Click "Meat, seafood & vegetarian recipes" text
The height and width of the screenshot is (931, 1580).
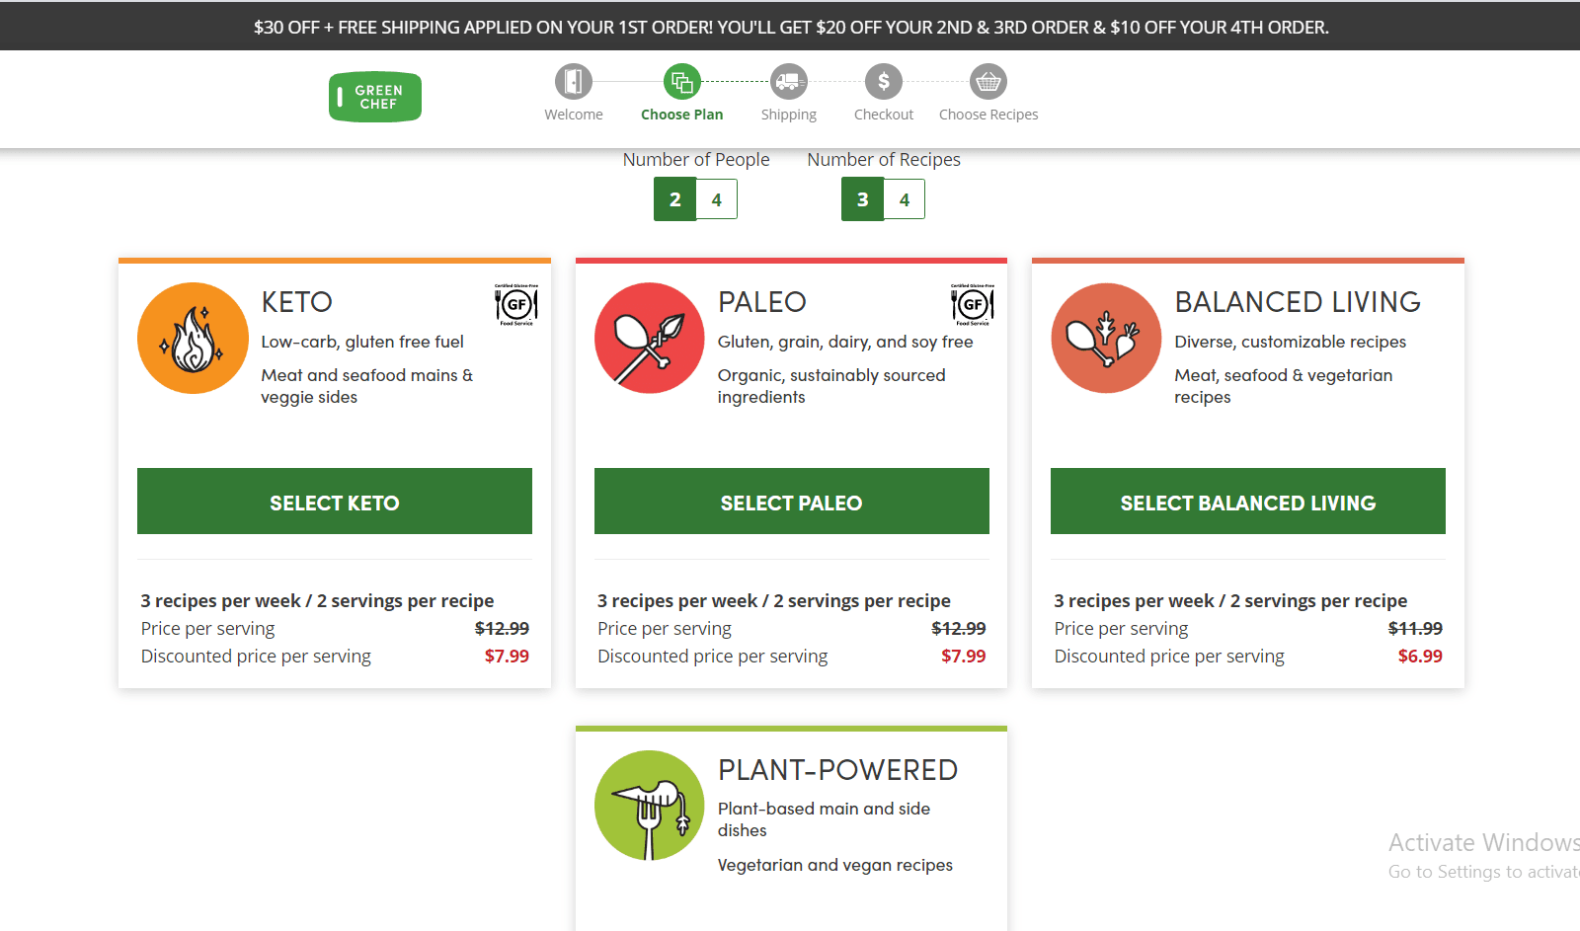click(x=1284, y=386)
